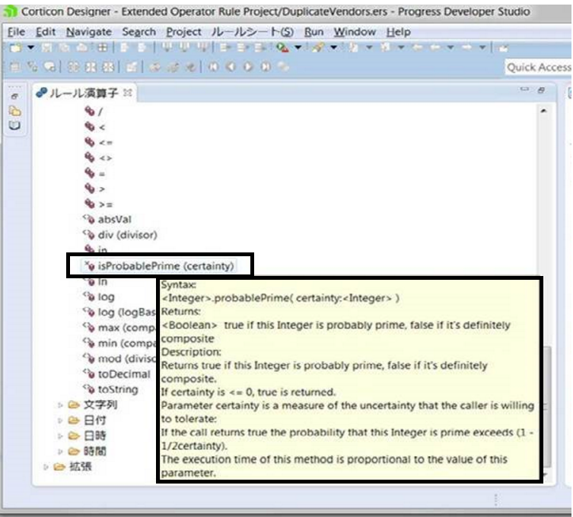
Task: Click the Print toolbar icon
Action: [x=83, y=47]
